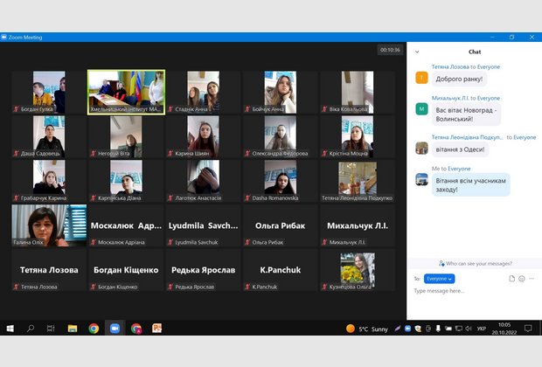This screenshot has width=542, height=367.
Task: Click the meeting timer 00:10:36
Action: (x=390, y=50)
